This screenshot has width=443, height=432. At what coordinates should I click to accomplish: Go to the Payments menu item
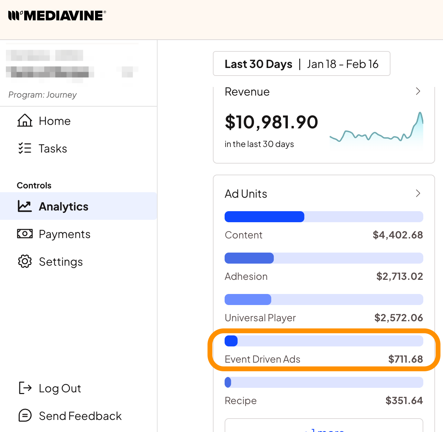65,234
